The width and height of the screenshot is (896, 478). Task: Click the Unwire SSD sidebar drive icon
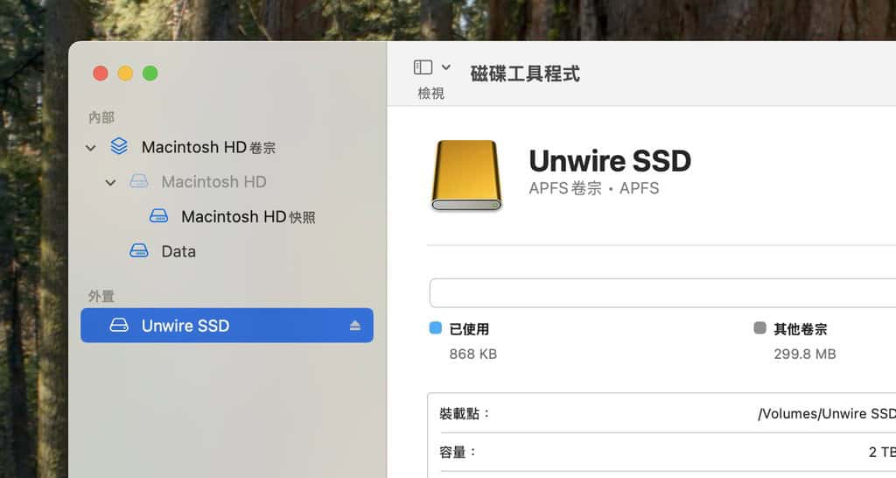coord(119,326)
